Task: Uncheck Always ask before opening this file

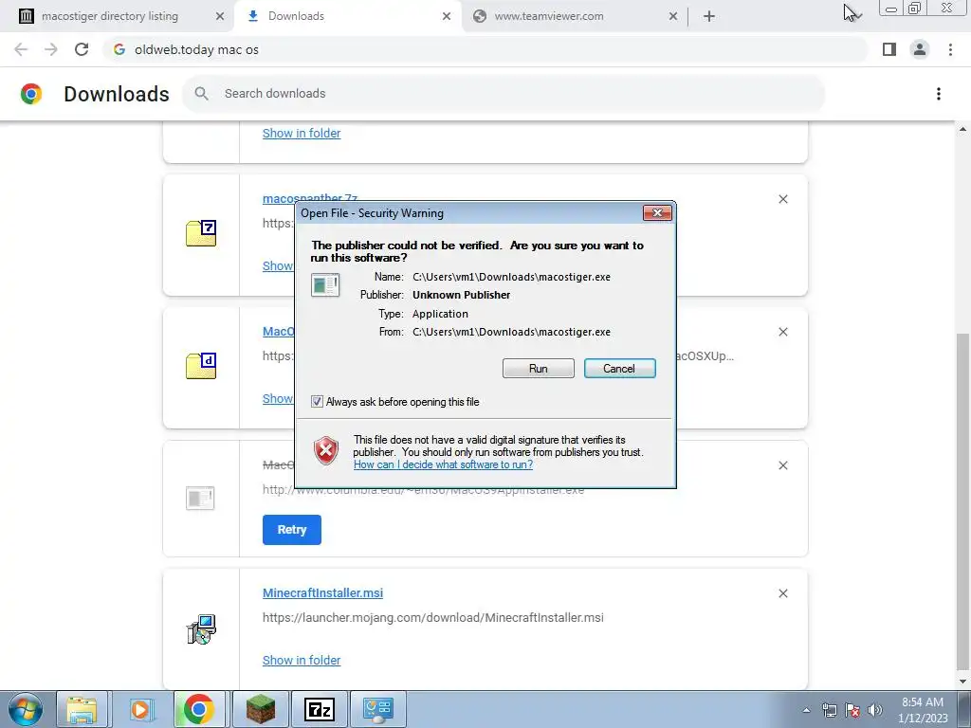Action: (317, 402)
